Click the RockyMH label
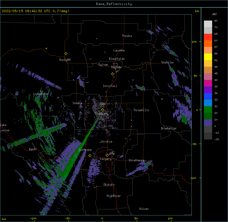 [x=65, y=60]
